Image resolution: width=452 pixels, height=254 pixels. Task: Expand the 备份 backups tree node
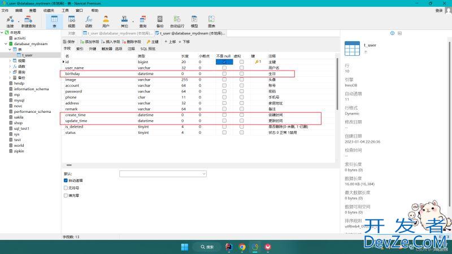pyautogui.click(x=10, y=78)
